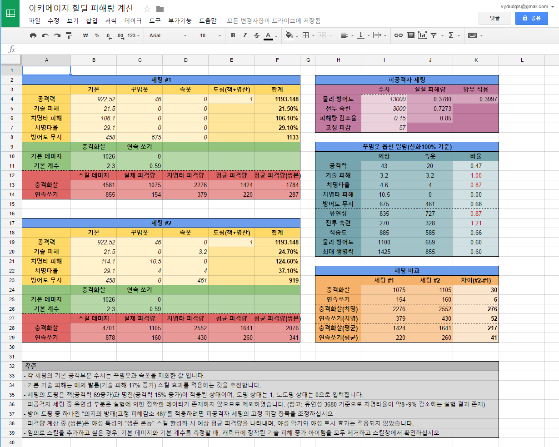This screenshot has height=447, width=559.
Task: Click the 댓글 comments button
Action: pyautogui.click(x=494, y=18)
